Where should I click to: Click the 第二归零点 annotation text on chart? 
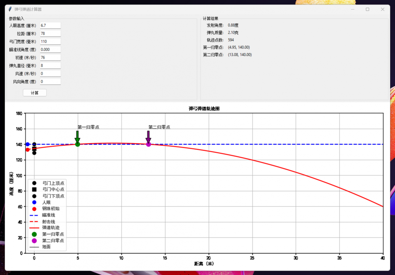159,127
